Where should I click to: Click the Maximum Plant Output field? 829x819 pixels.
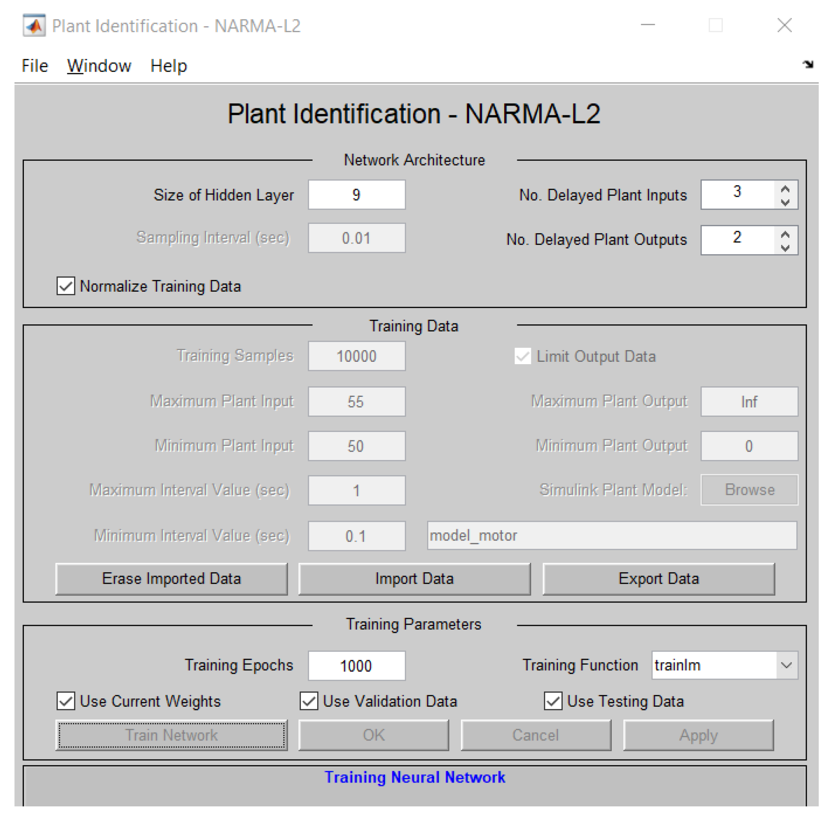tap(750, 402)
